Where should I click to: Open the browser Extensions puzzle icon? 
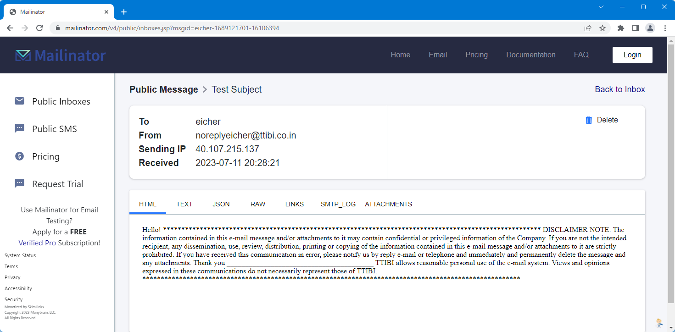[x=621, y=28]
